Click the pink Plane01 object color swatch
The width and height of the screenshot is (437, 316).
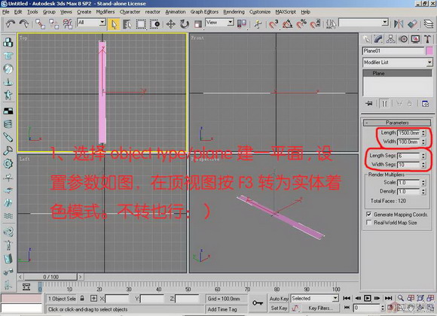point(429,51)
